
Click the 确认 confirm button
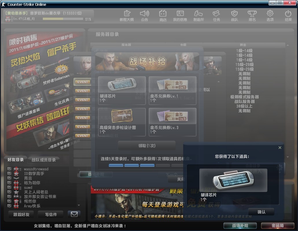point(261,212)
